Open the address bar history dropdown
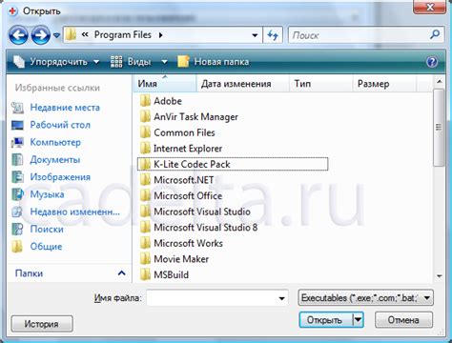Viewport: 452px width, 343px height. (x=255, y=35)
